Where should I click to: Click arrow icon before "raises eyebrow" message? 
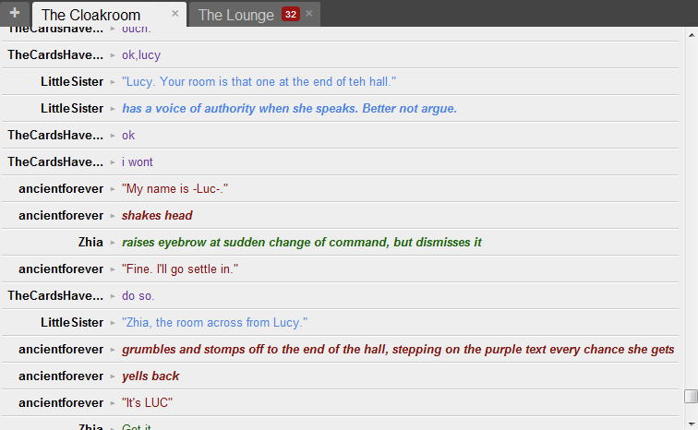(113, 243)
